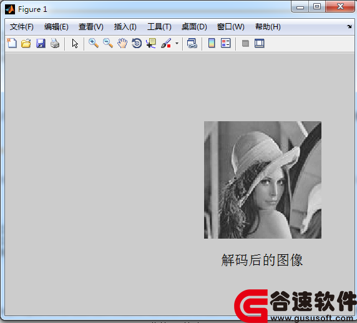357x323 pixels.
Task: Open a file using the folder icon
Action: [26, 43]
